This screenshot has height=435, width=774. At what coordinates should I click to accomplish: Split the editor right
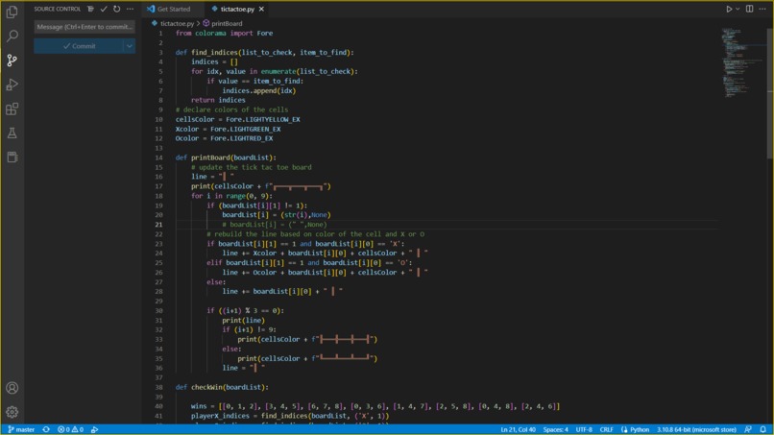[x=749, y=9]
